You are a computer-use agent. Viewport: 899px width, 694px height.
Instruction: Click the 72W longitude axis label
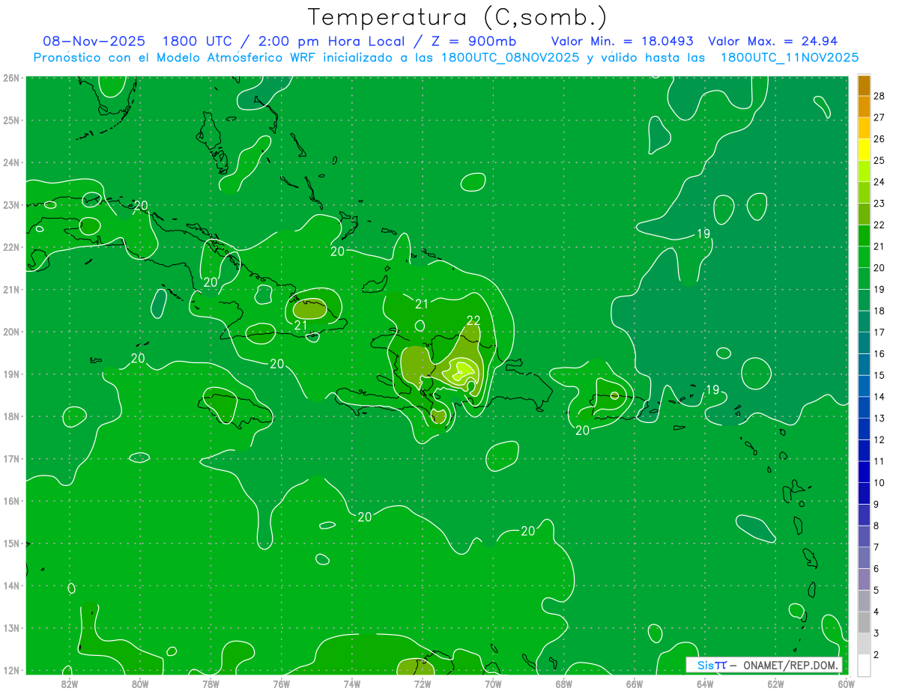click(x=423, y=683)
